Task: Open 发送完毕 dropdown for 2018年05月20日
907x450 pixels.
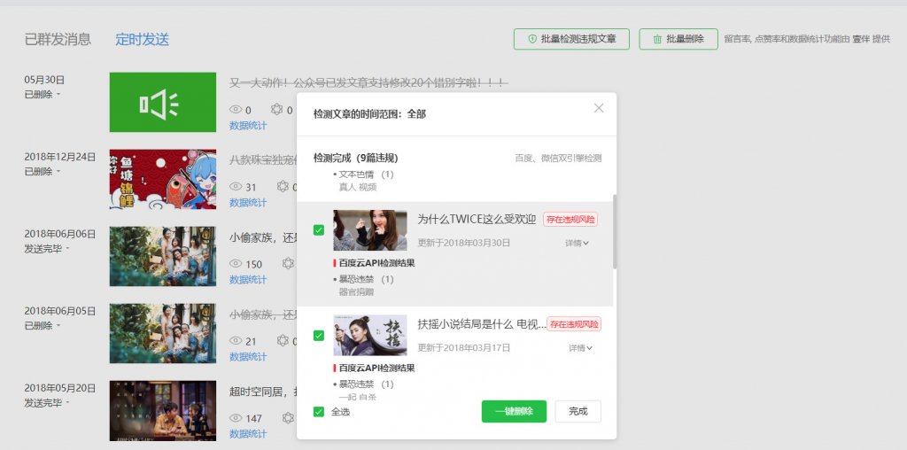Action: pyautogui.click(x=46, y=402)
